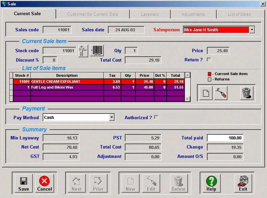Screen dimensions: 267x198
Task: Click the Prior arrow button
Action: point(98,184)
